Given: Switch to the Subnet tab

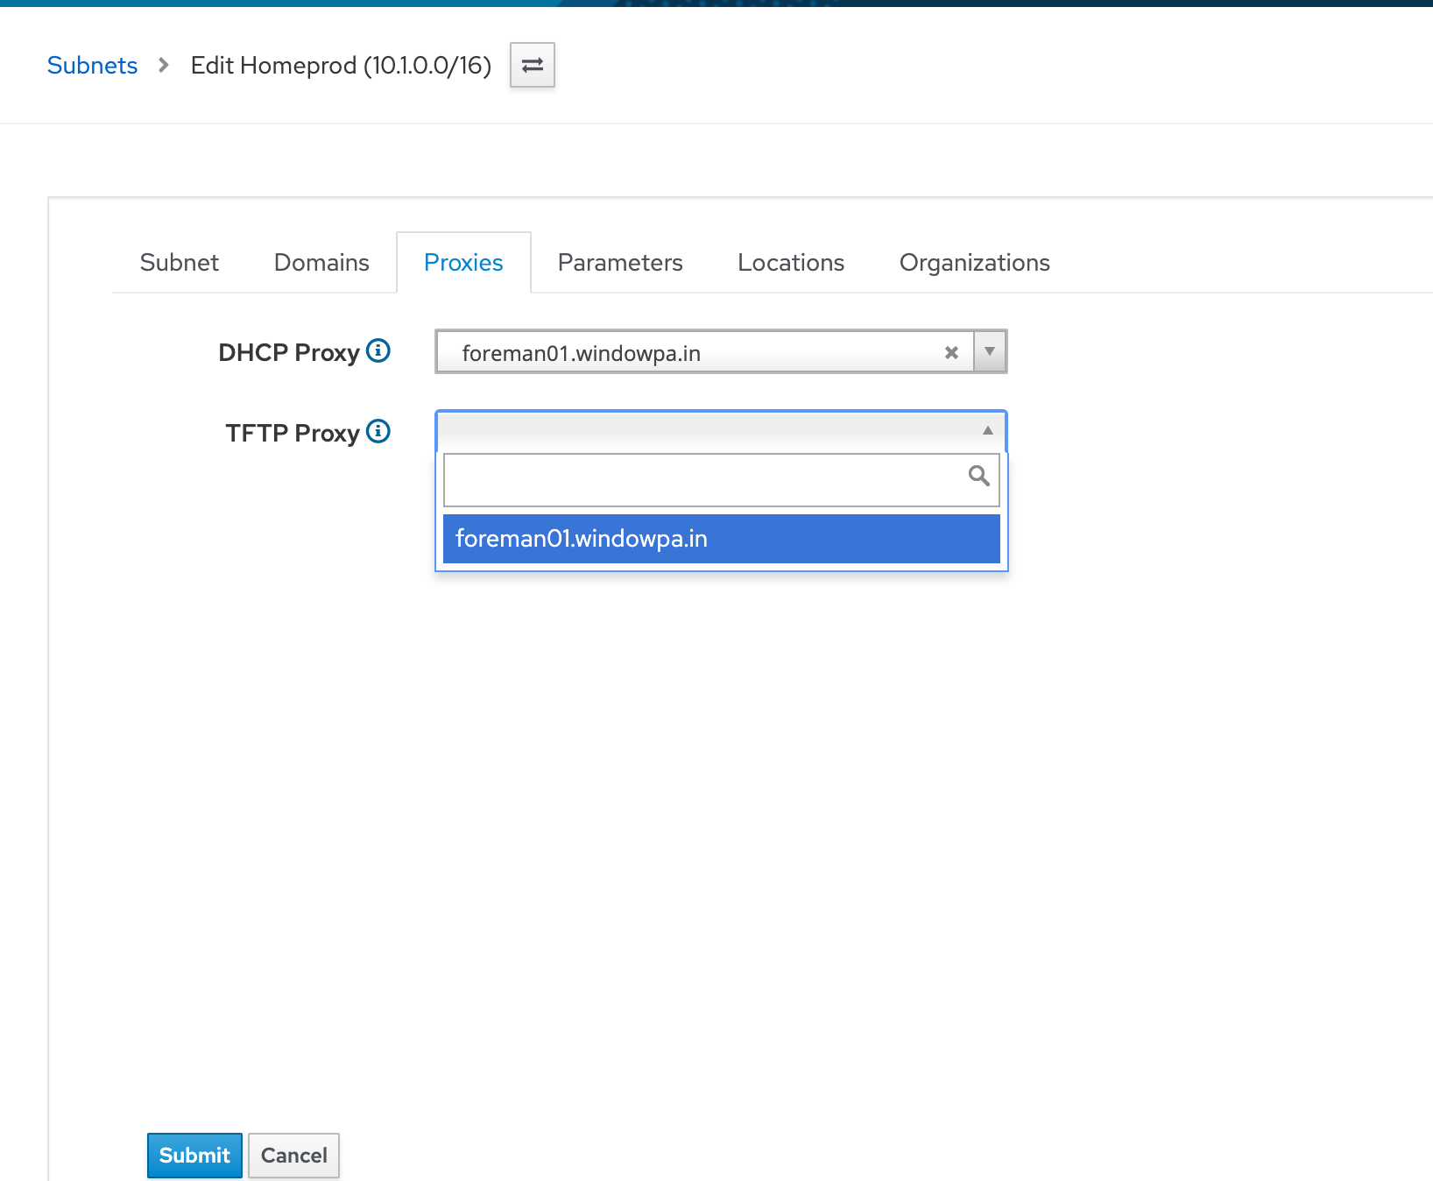Looking at the screenshot, I should point(180,263).
